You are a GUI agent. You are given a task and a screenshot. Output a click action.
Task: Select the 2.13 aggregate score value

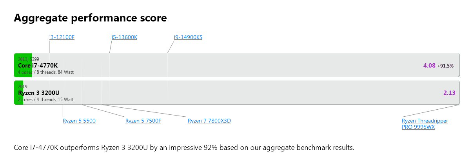tap(449, 93)
